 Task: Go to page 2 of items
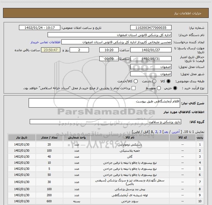(156, 132)
